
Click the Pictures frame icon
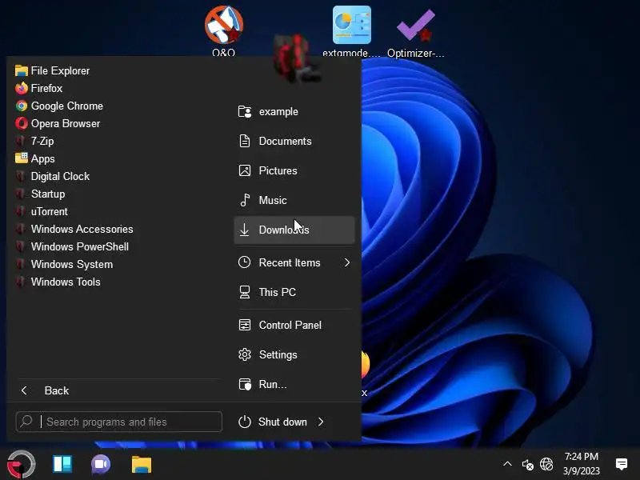[245, 170]
